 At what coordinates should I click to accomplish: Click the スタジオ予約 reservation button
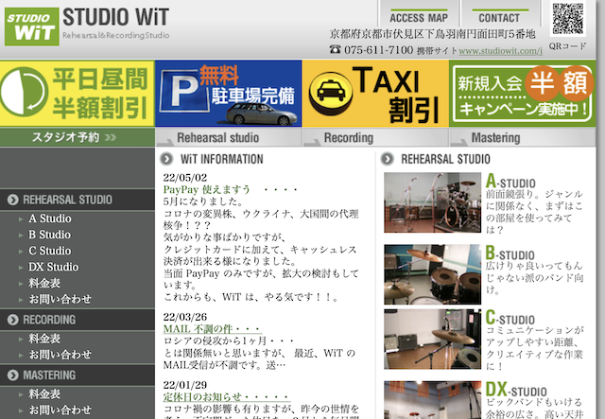coord(74,138)
